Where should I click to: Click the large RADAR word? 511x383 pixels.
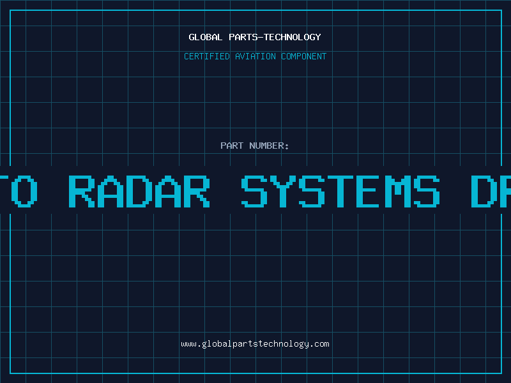(x=139, y=191)
